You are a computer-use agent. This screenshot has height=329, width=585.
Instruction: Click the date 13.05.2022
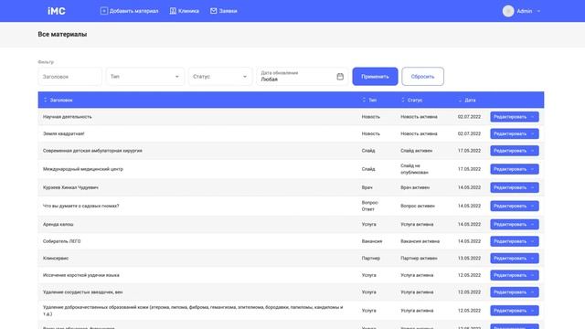(469, 258)
